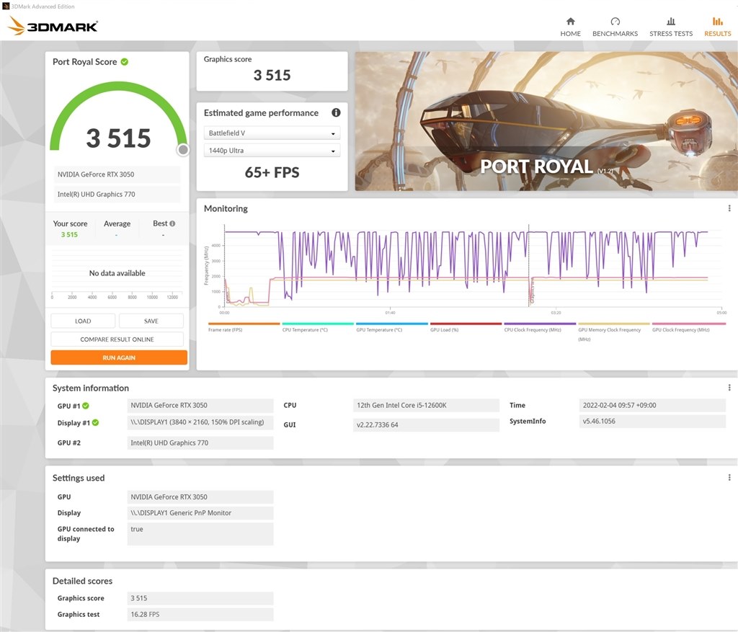Image resolution: width=738 pixels, height=632 pixels.
Task: Toggle the CPU Clock Frequency legend
Action: point(540,327)
